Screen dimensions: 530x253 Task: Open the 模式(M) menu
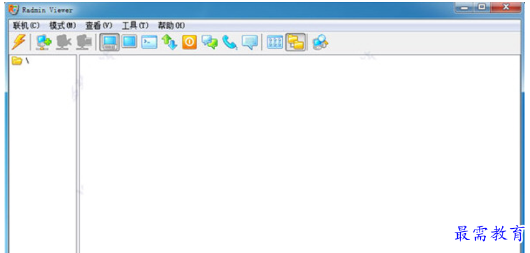coord(63,25)
